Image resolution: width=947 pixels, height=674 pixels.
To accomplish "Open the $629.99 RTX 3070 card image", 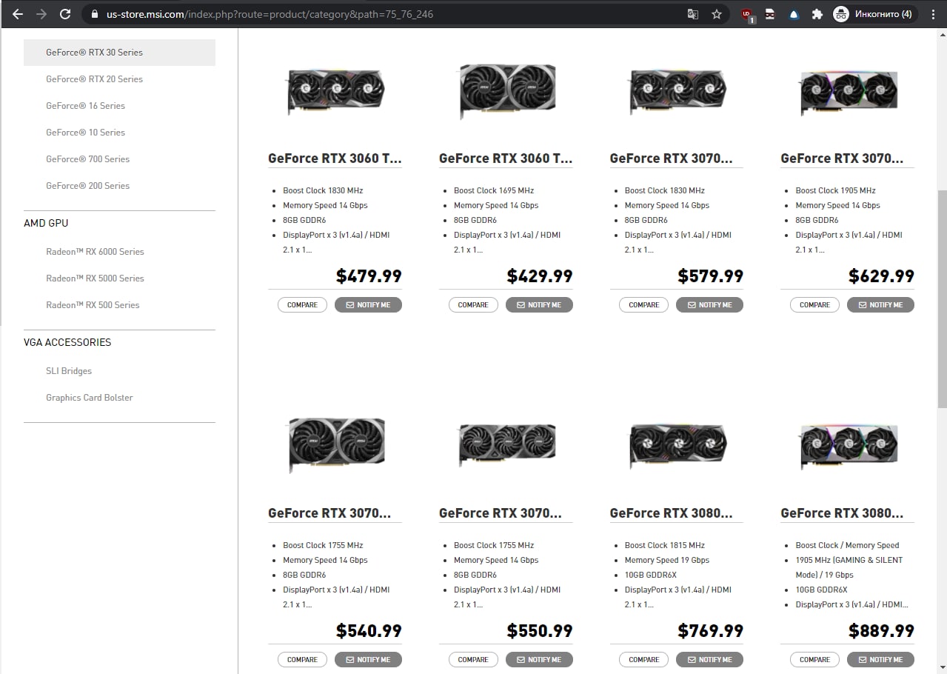I will pos(849,92).
